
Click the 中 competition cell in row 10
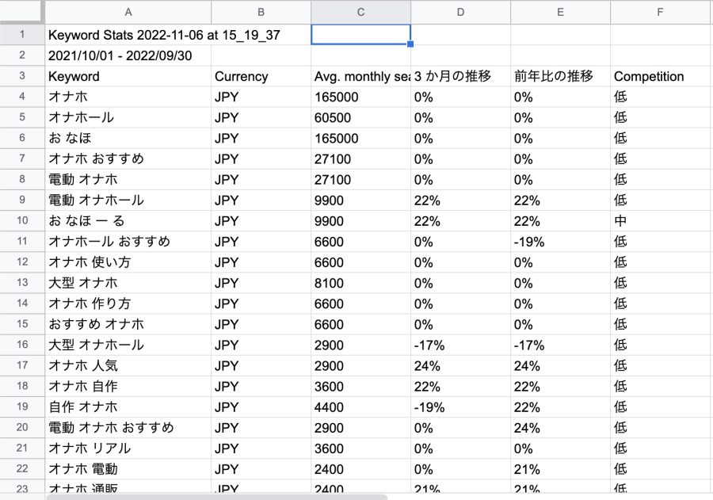[x=660, y=220]
